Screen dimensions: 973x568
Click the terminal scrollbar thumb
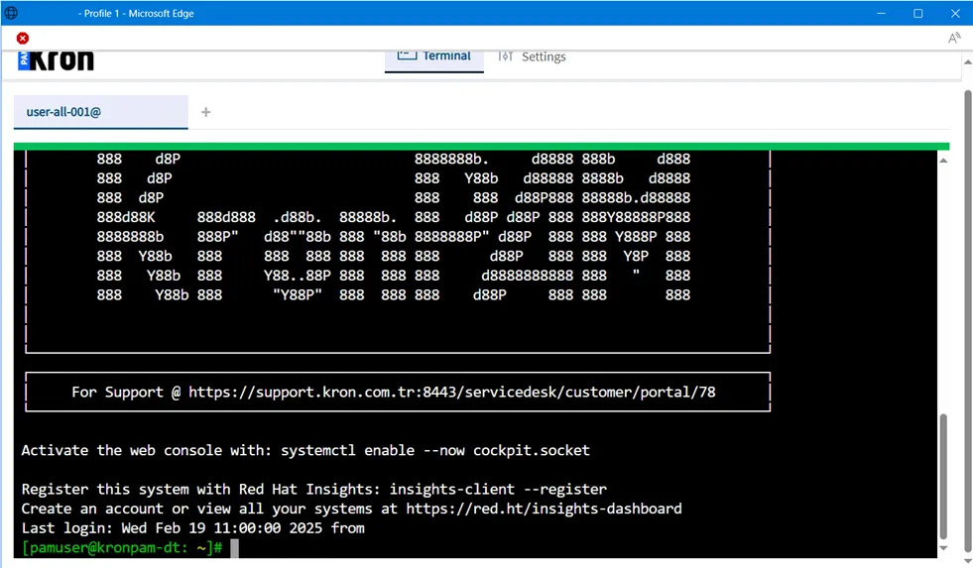[x=943, y=476]
